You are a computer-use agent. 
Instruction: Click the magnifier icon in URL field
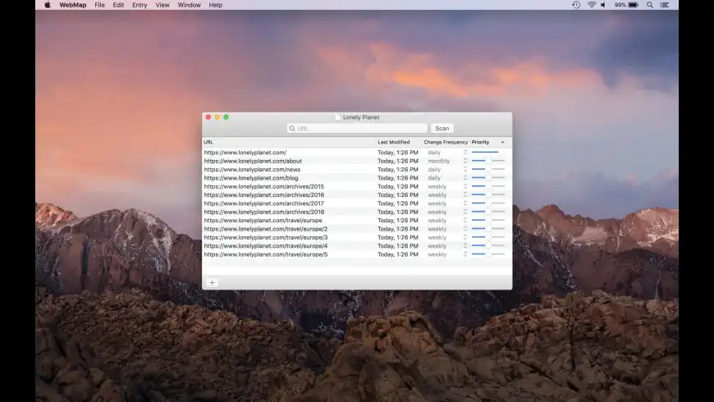(x=292, y=128)
